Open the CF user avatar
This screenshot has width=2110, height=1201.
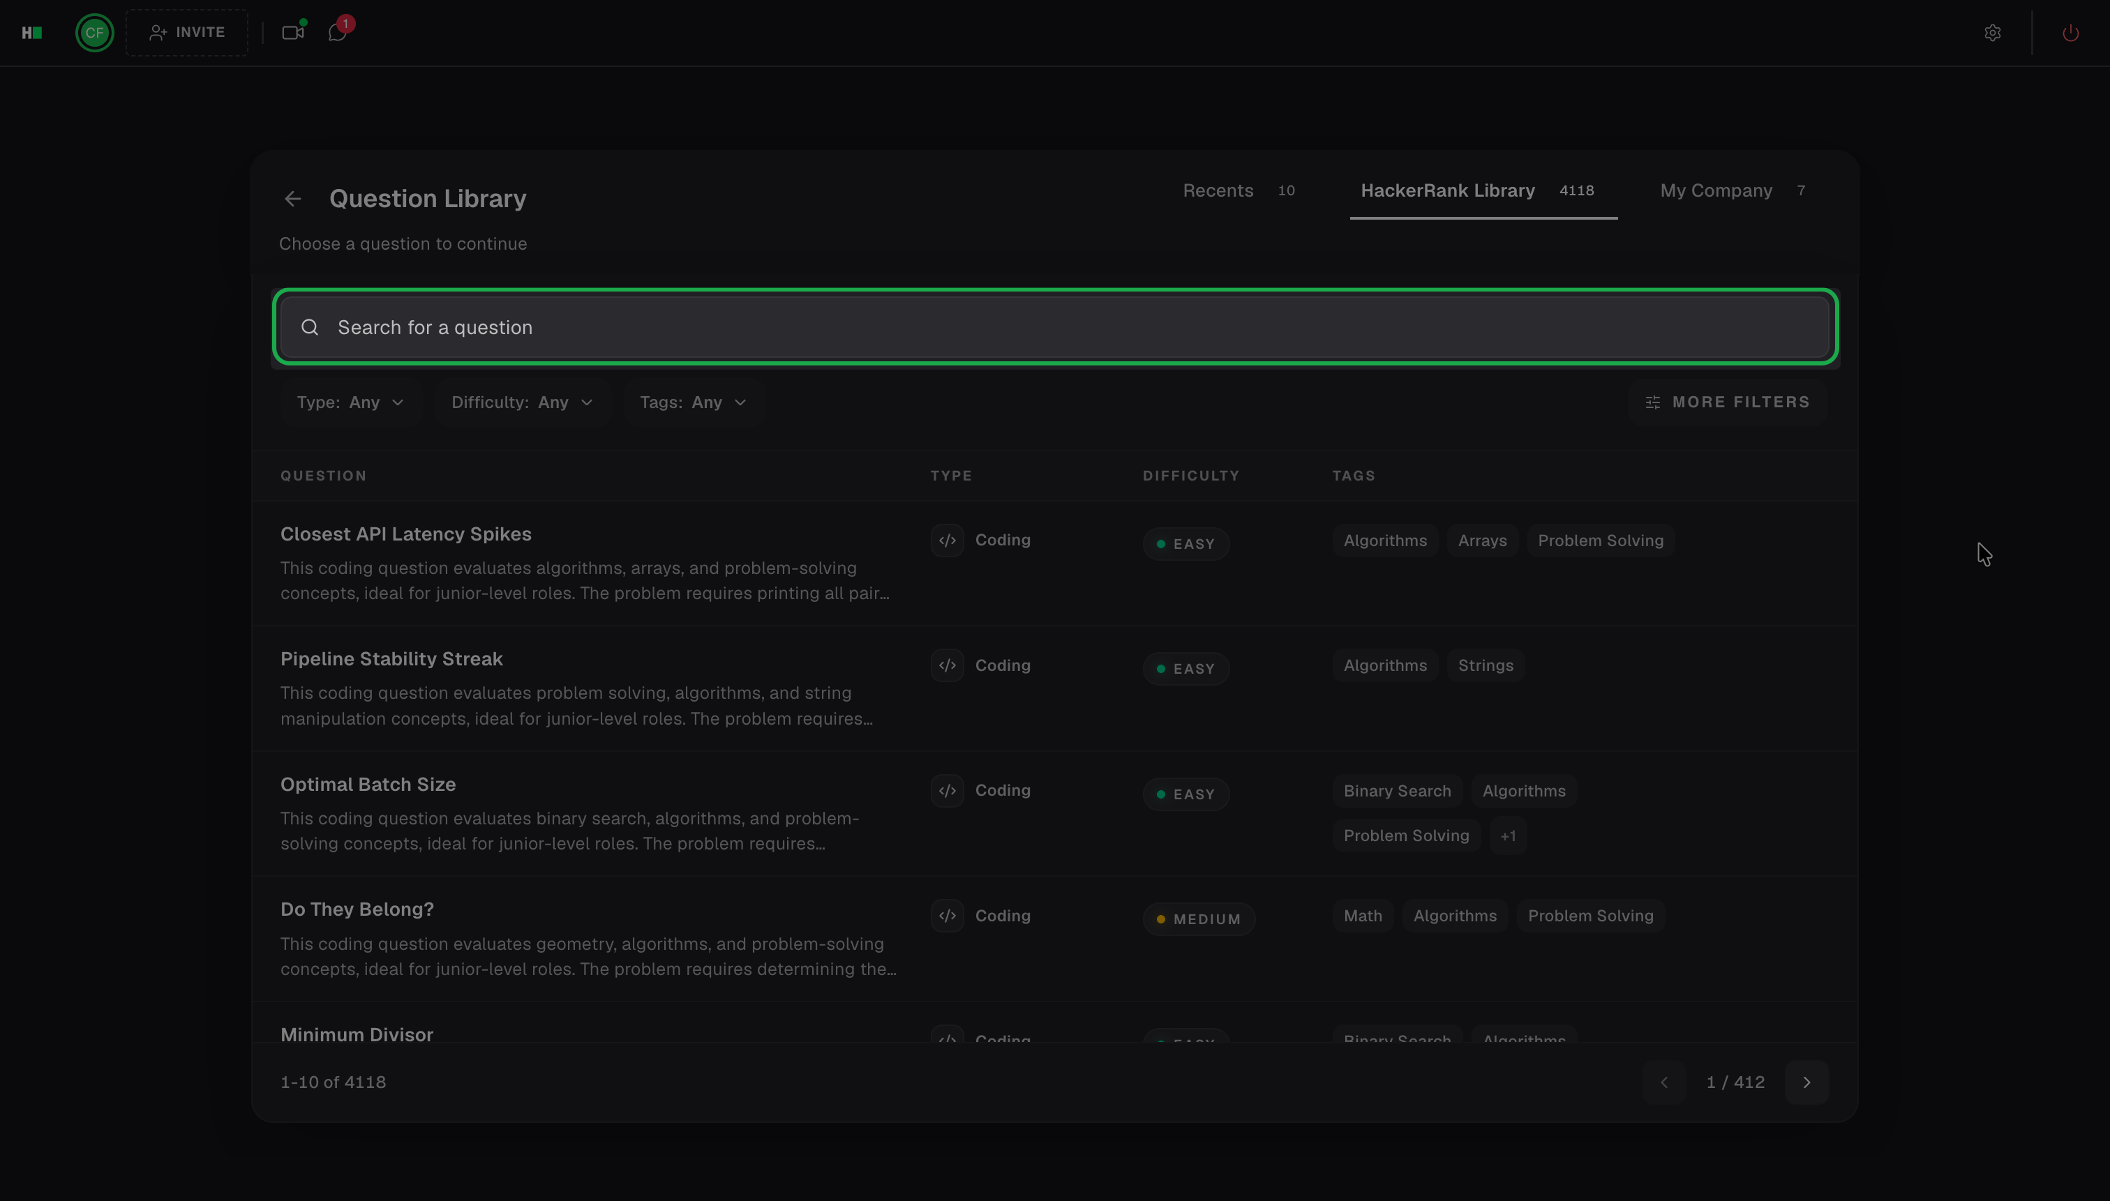click(x=94, y=33)
